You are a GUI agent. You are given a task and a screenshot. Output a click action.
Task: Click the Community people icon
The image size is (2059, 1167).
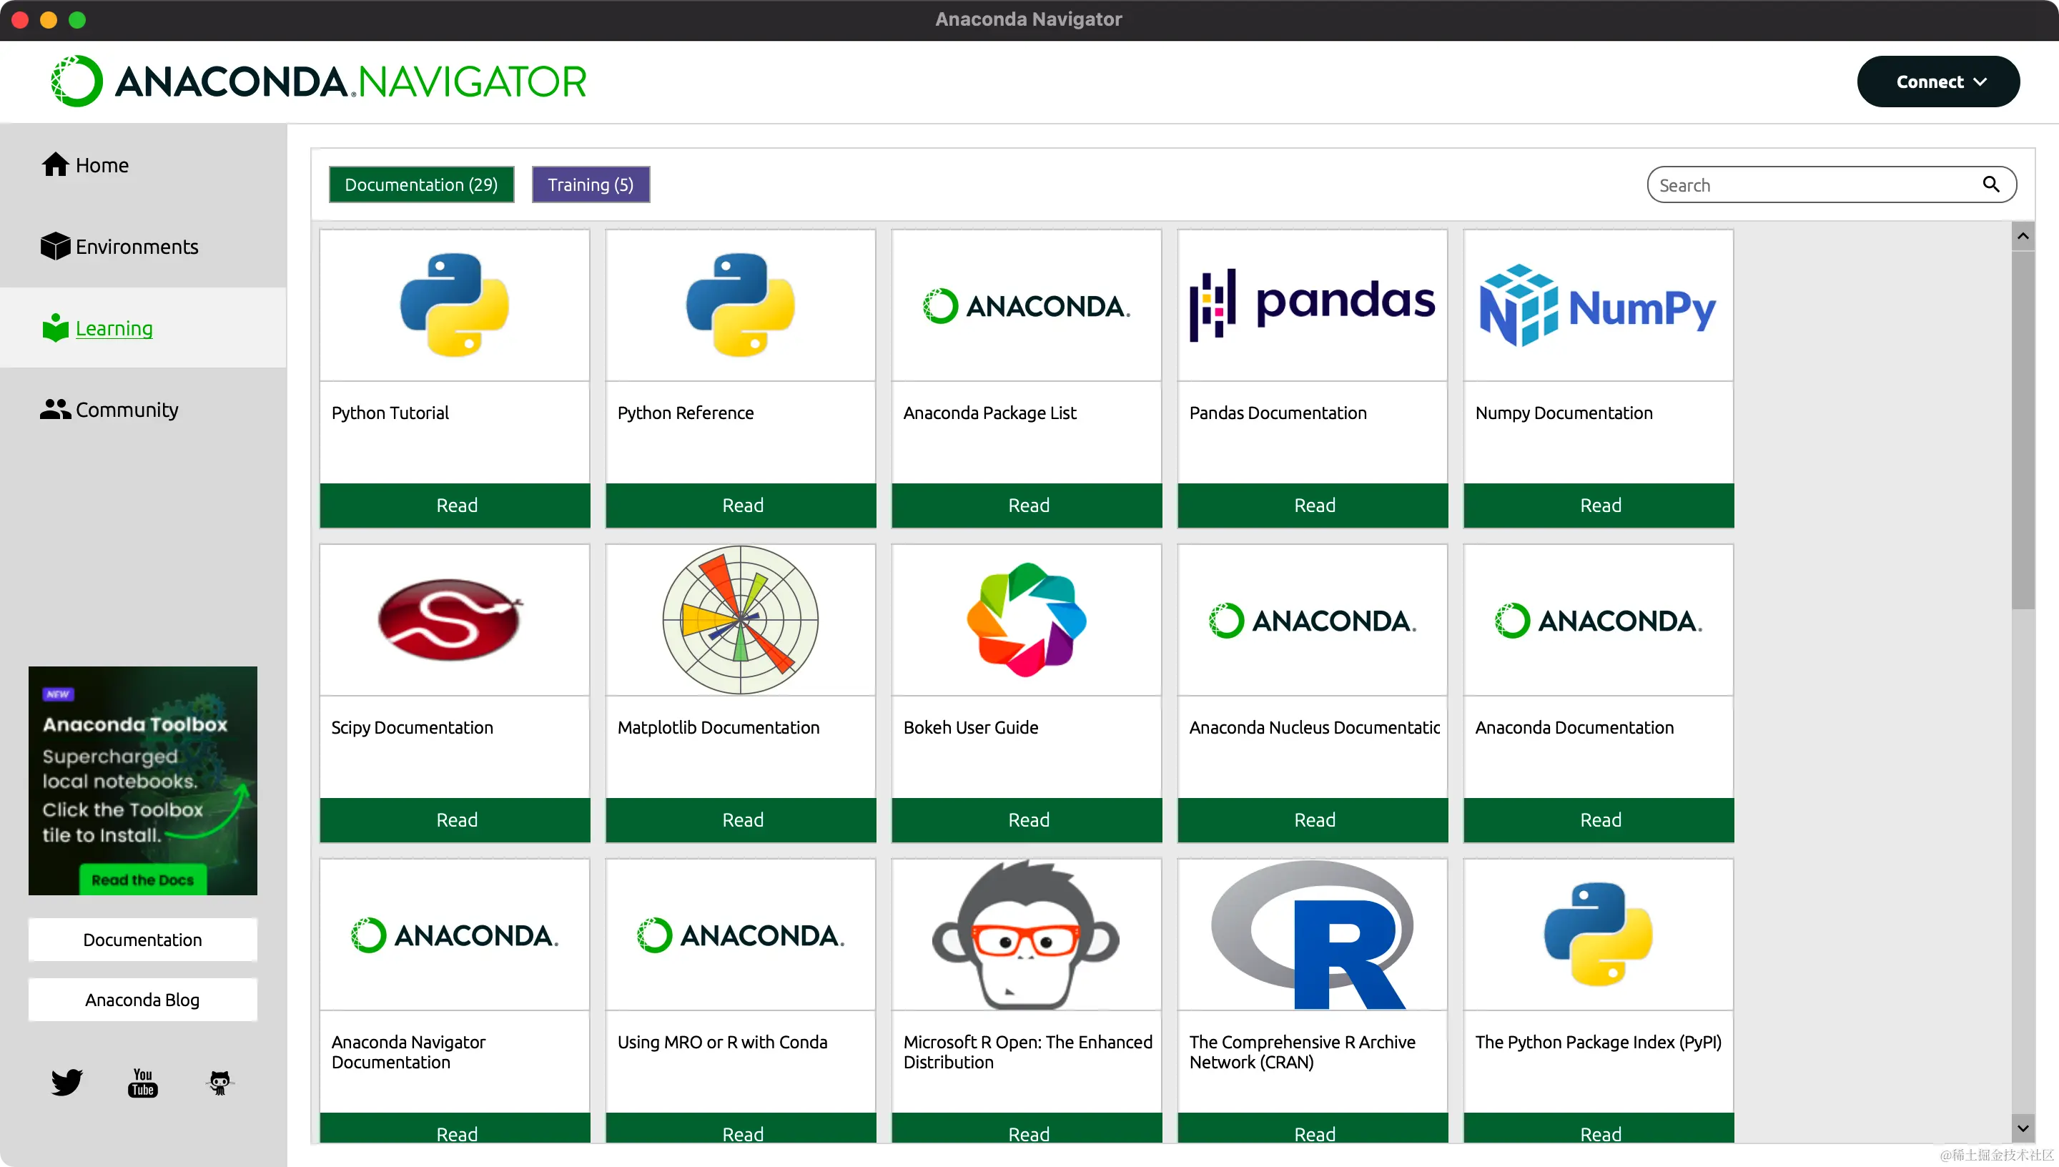click(55, 410)
